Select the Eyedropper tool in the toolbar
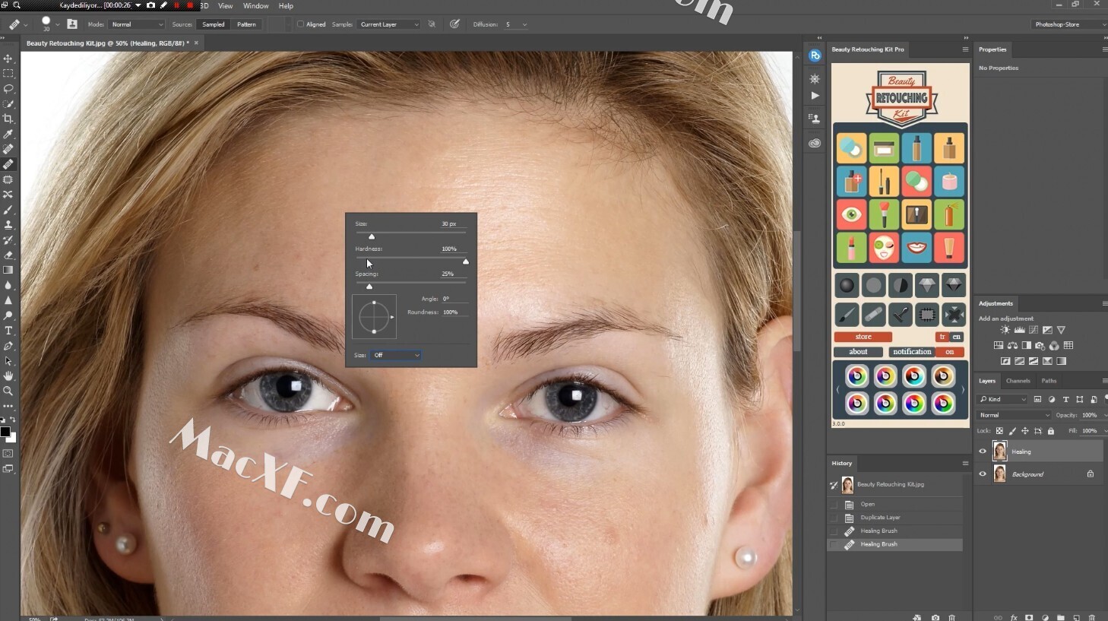 click(x=8, y=134)
